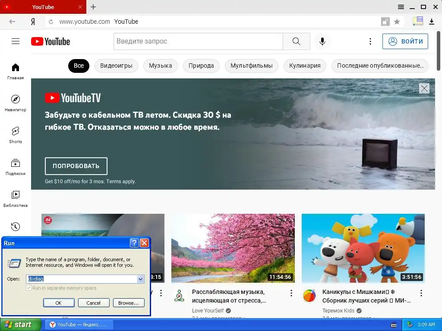Open Shorts from the sidebar

pyautogui.click(x=16, y=135)
